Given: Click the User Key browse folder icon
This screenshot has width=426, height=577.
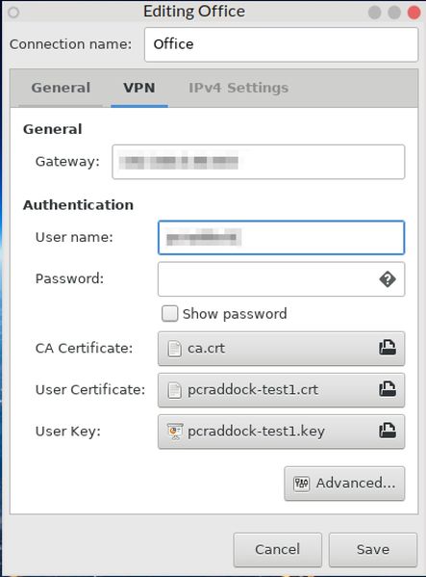Looking at the screenshot, I should (388, 431).
